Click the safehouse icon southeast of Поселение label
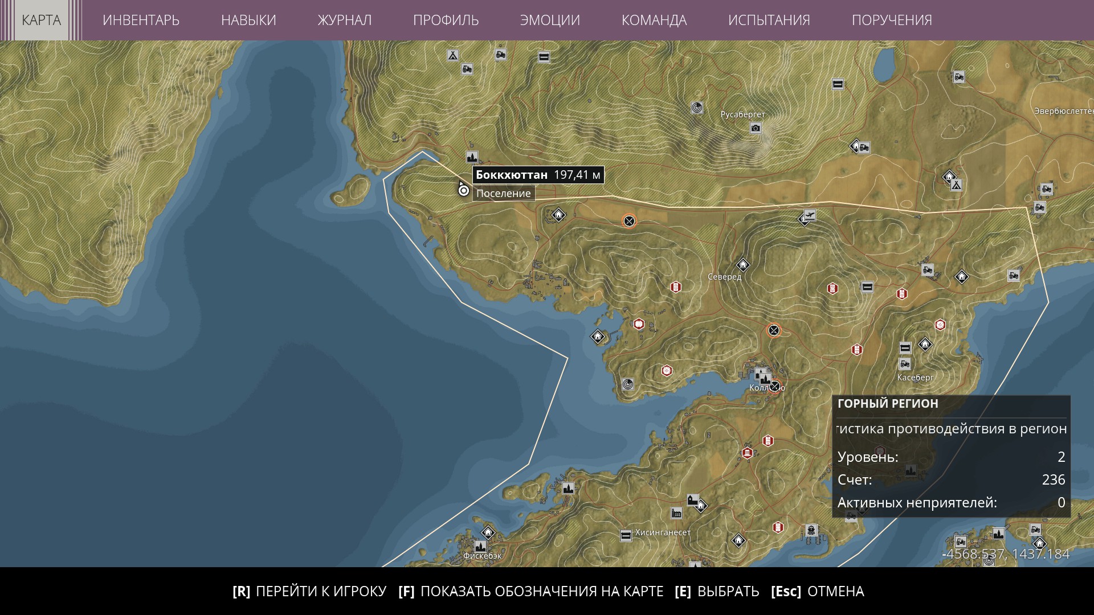This screenshot has width=1094, height=615. pyautogui.click(x=559, y=215)
